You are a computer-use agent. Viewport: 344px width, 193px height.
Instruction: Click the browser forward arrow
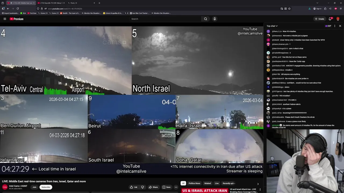(13, 9)
